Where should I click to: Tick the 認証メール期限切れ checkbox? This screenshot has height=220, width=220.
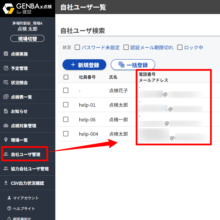[x=126, y=47]
